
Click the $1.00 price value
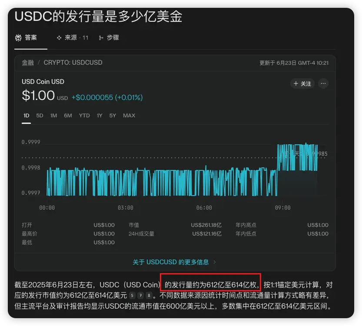coord(38,95)
